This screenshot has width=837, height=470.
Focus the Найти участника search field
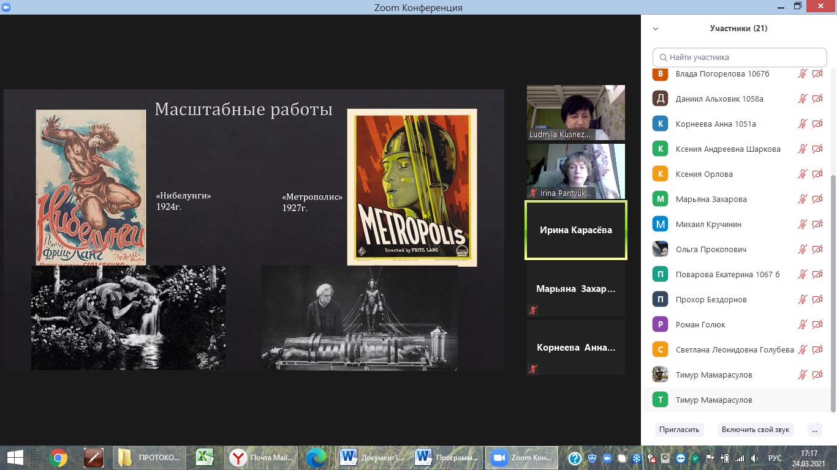tap(740, 58)
